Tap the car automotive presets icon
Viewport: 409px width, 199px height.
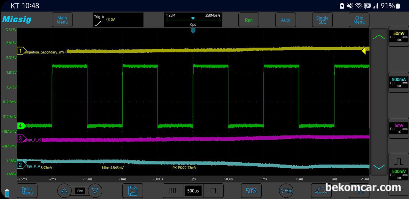pos(321,191)
